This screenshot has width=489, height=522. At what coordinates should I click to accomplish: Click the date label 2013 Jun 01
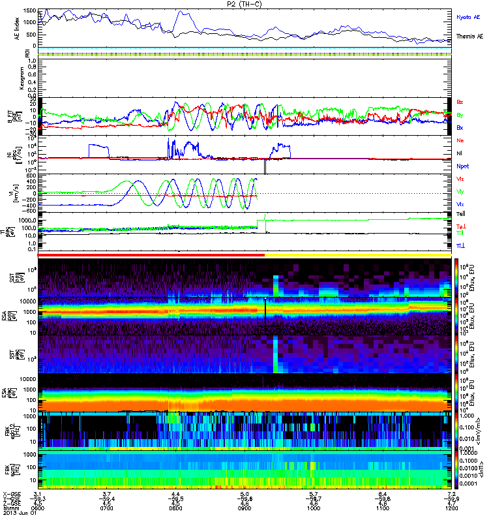tap(20, 513)
